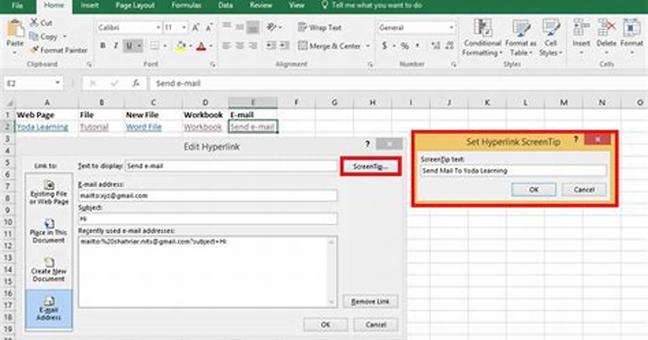The image size is (648, 340).
Task: Click the Delete cells icon
Action: 606,28
